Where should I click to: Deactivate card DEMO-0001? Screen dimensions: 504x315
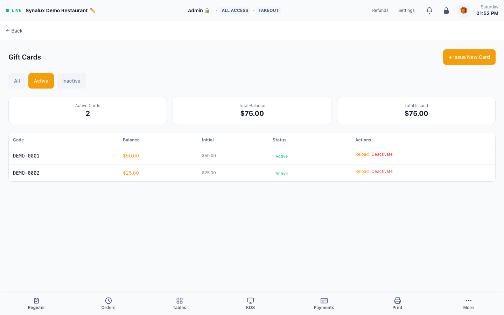click(382, 154)
